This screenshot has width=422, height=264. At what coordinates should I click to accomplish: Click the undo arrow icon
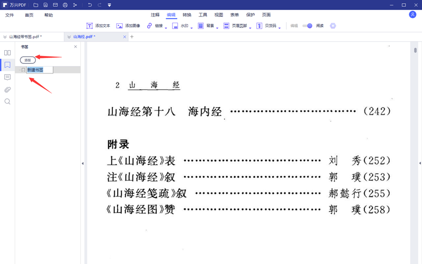(90, 5)
